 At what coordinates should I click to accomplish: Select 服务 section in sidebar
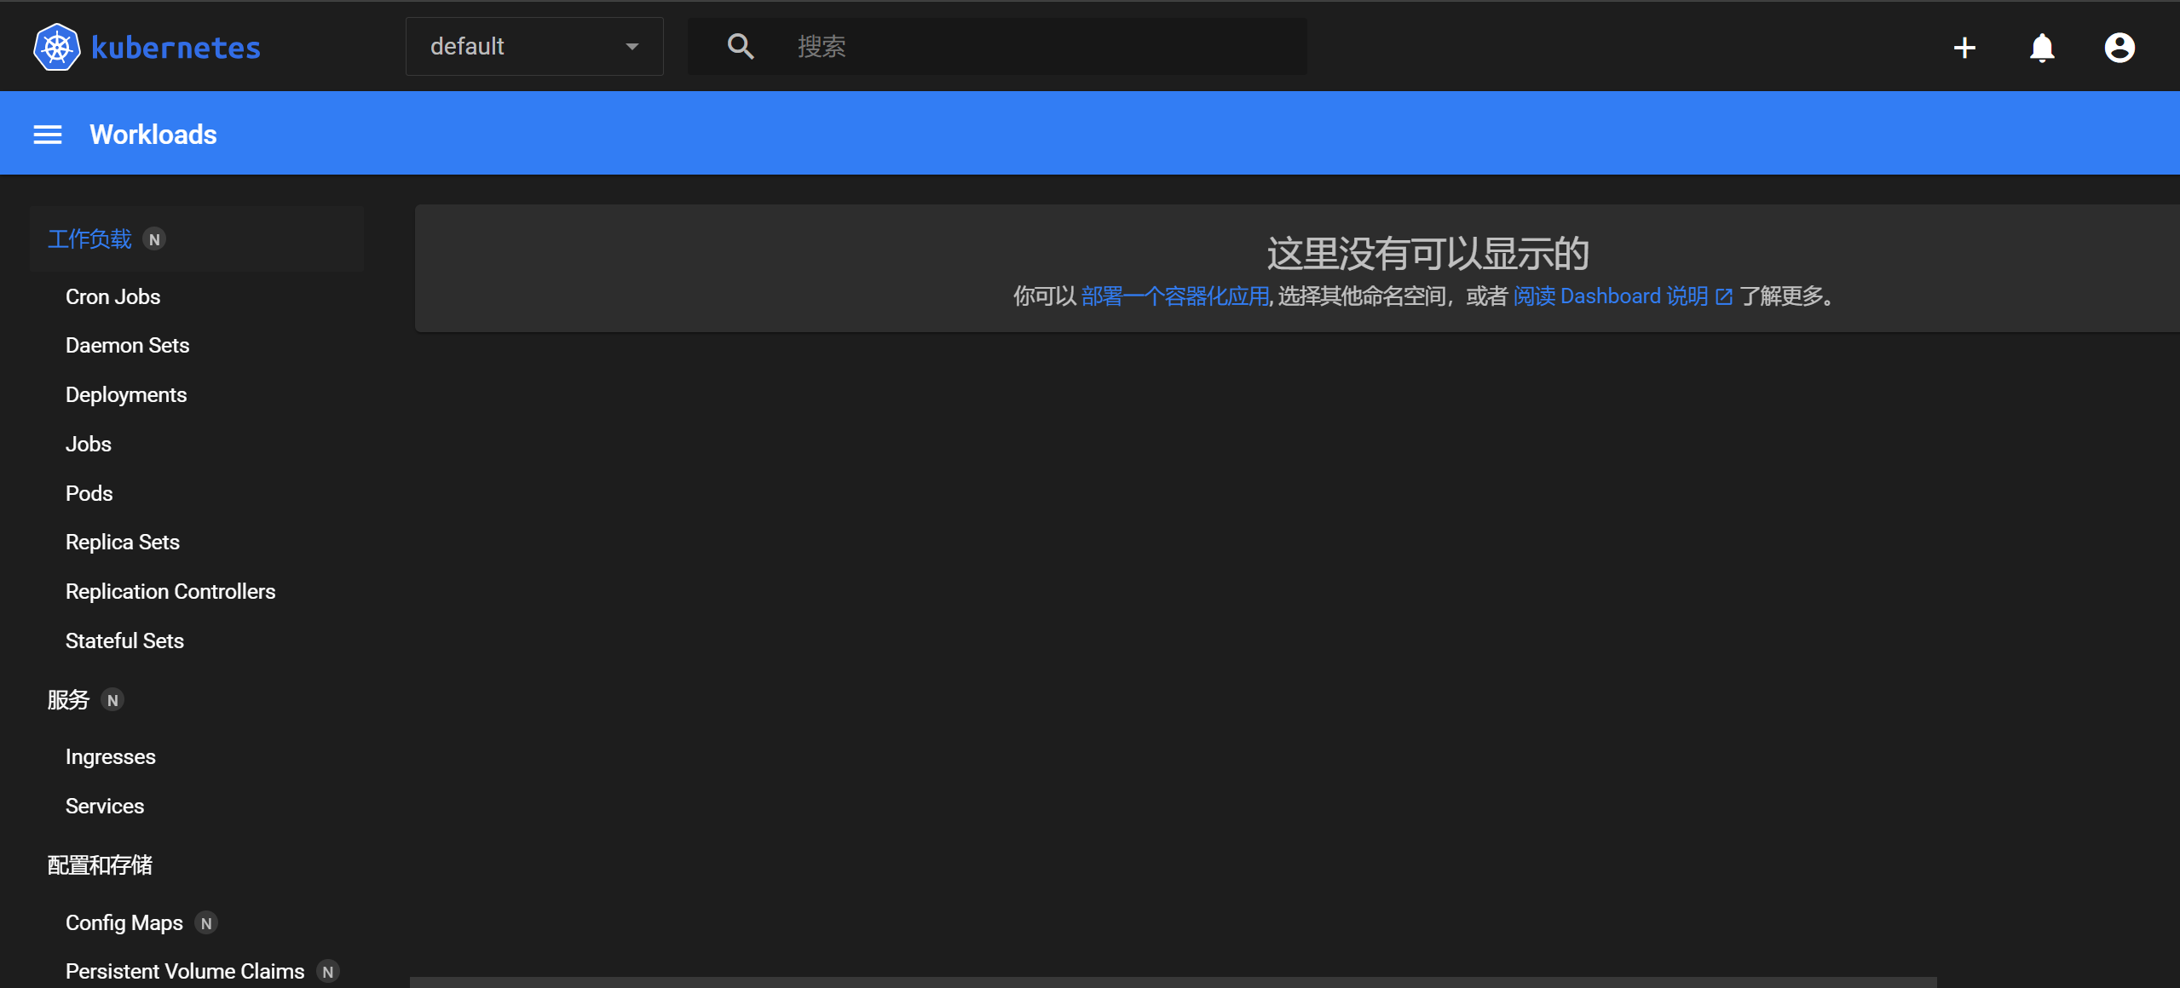68,699
